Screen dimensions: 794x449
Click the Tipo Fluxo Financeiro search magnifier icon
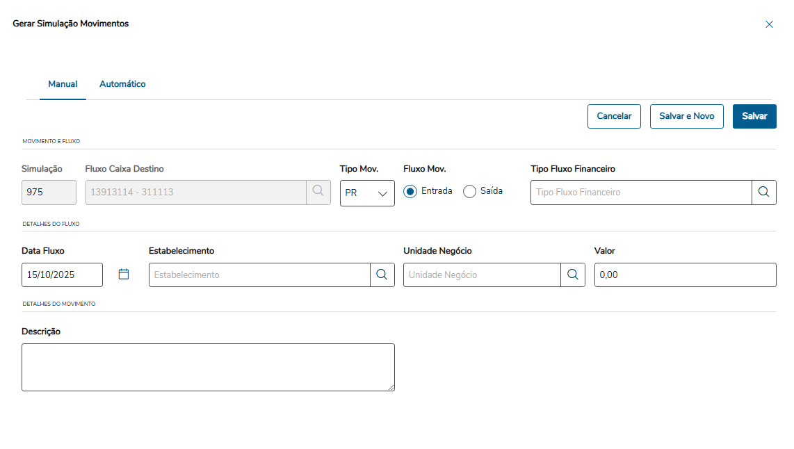point(763,192)
